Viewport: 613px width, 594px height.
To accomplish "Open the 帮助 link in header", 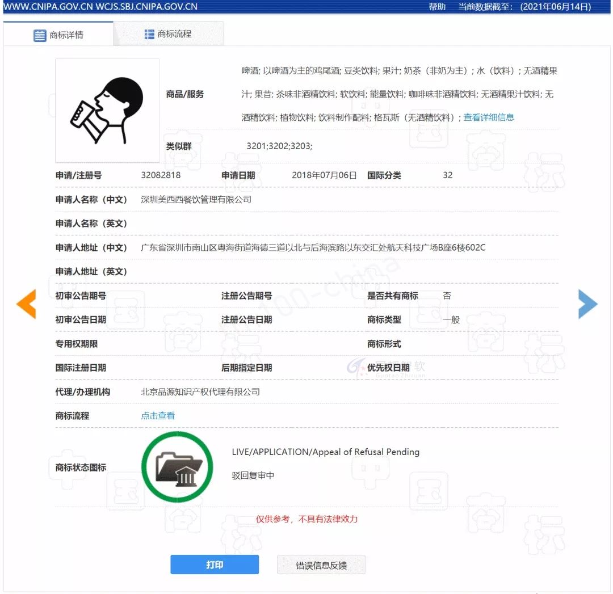I will (437, 7).
